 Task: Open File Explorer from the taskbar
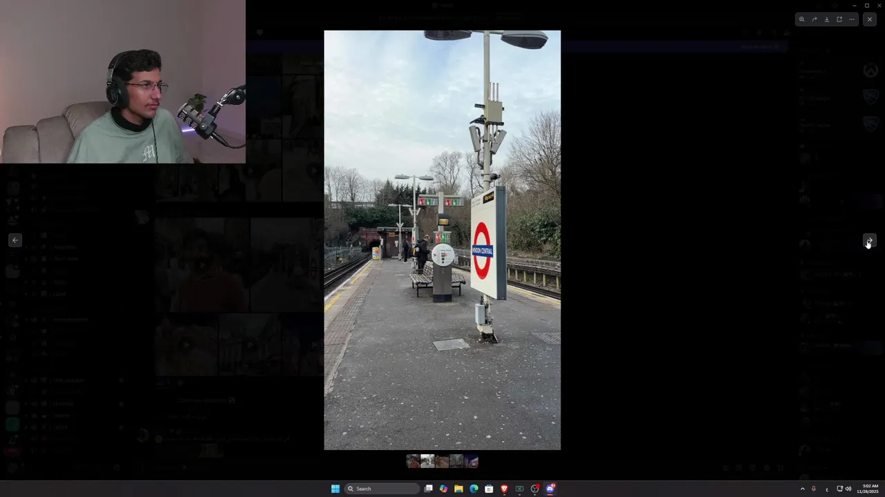[458, 489]
